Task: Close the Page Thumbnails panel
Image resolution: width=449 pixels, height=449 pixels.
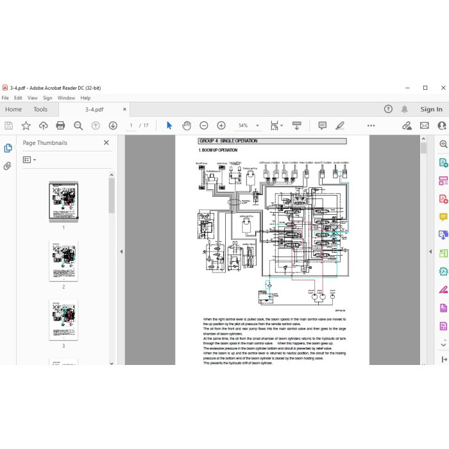Action: [x=106, y=142]
